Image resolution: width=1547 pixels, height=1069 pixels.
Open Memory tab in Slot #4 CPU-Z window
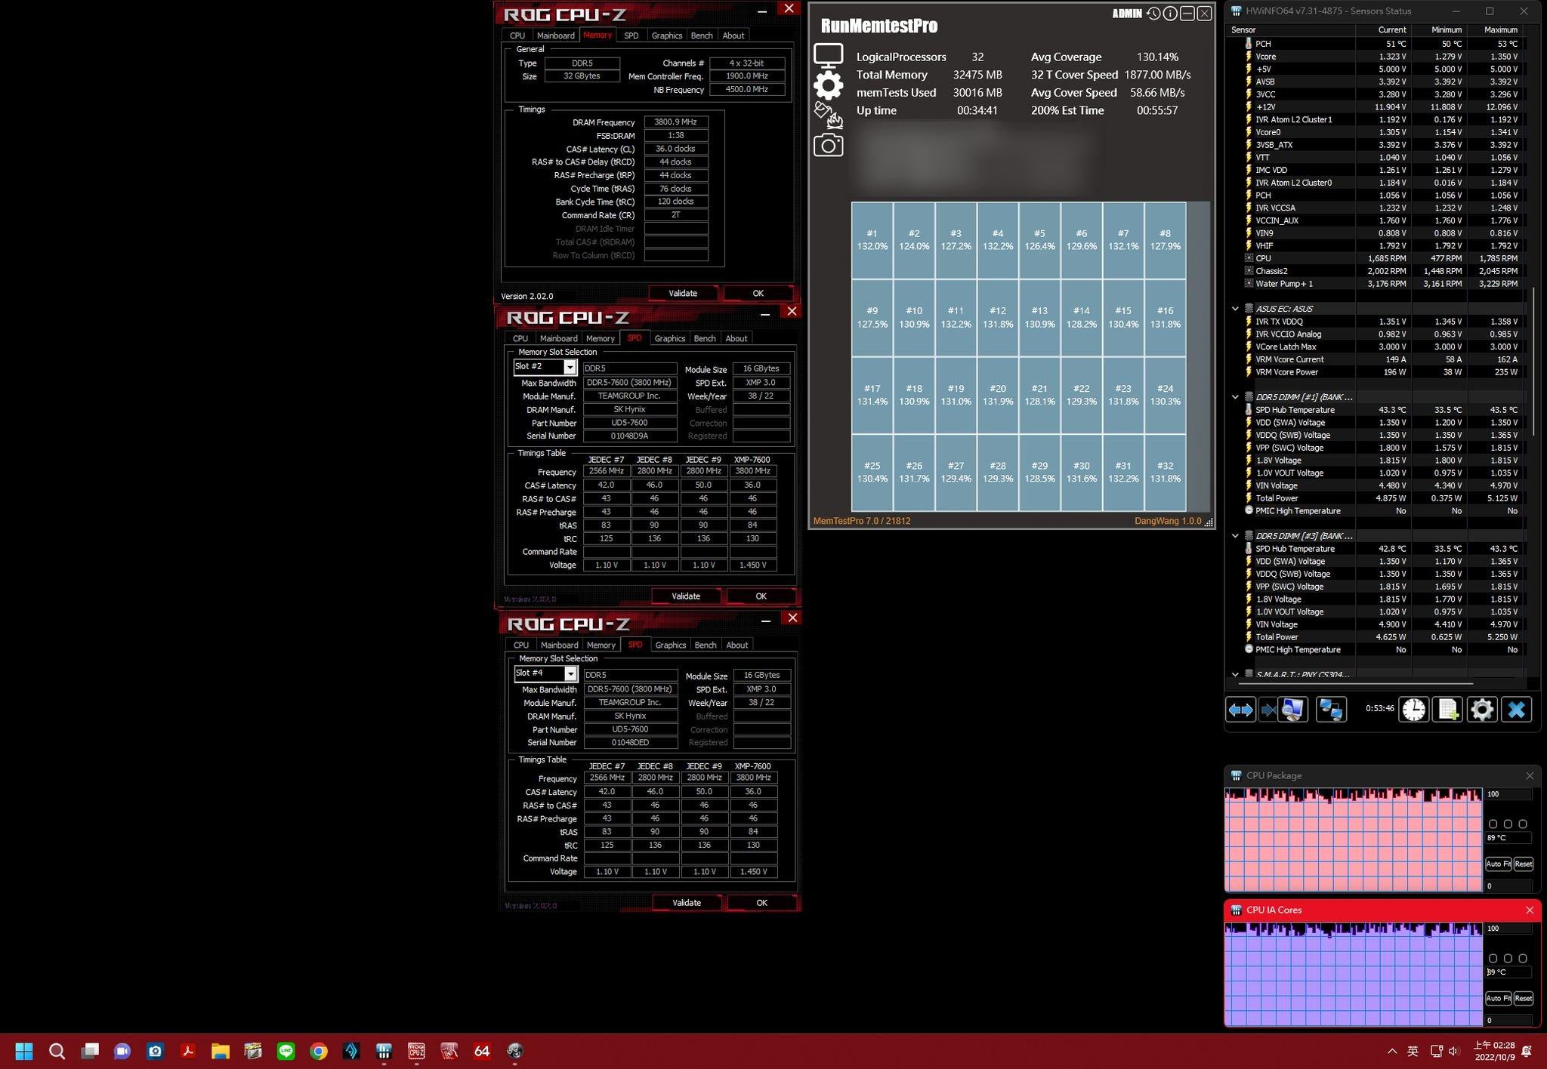tap(601, 645)
